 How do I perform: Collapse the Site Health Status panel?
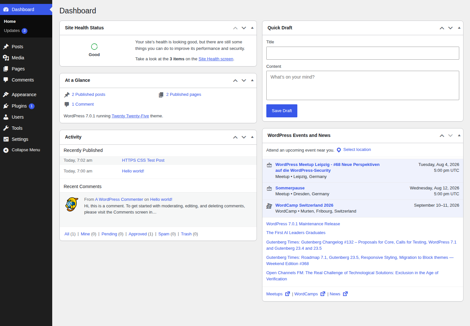point(252,28)
